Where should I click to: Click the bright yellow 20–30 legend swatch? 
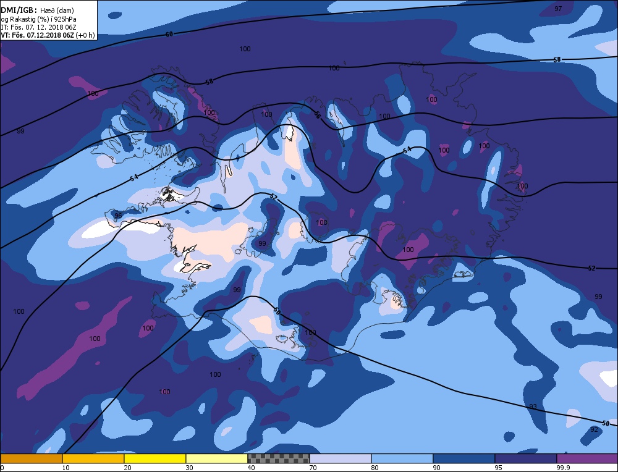[155, 458]
